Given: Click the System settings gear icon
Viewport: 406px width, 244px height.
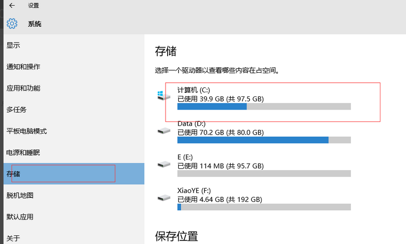Looking at the screenshot, I should [12, 24].
